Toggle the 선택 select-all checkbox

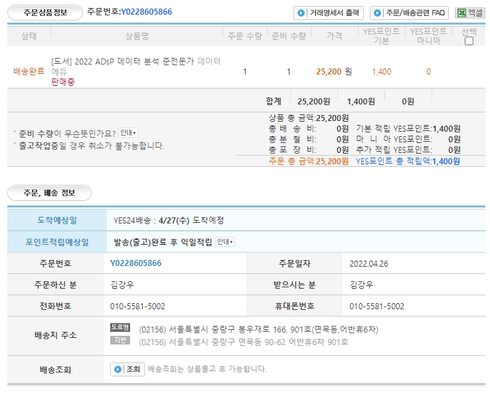pos(469,41)
